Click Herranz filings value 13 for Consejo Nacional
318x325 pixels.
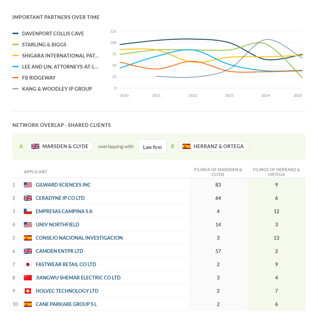pos(276,238)
